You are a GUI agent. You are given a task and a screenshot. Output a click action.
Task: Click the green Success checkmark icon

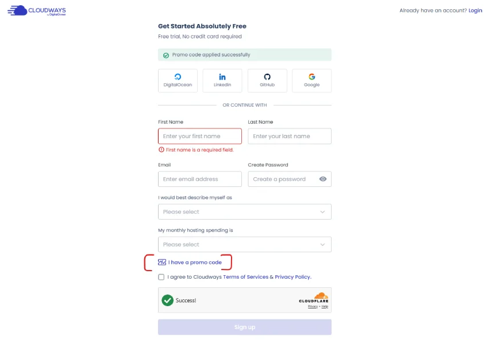pyautogui.click(x=168, y=300)
